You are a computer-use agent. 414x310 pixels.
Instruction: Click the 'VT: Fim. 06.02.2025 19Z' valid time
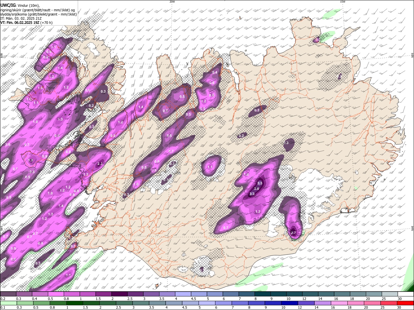pyautogui.click(x=20, y=23)
